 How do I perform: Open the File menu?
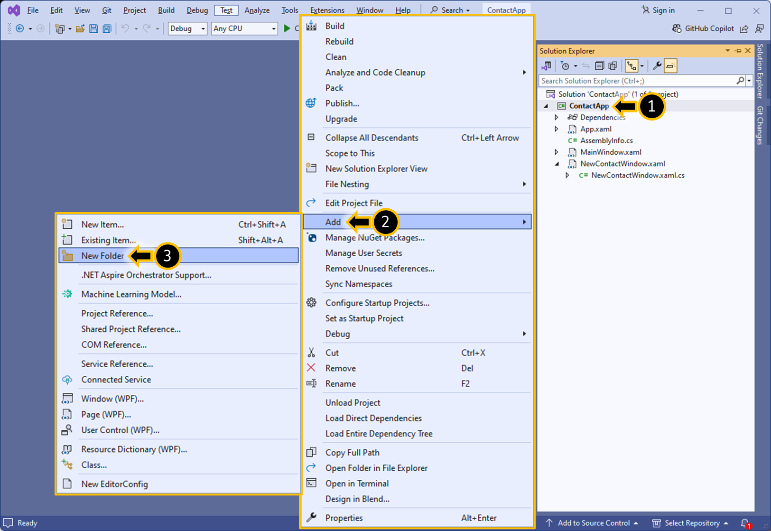(x=33, y=10)
